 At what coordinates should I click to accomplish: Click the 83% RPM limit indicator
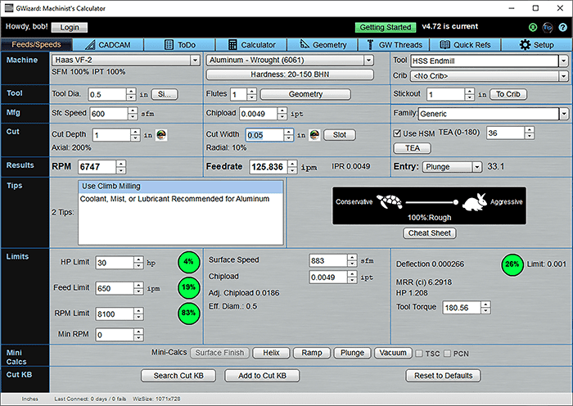coord(188,313)
